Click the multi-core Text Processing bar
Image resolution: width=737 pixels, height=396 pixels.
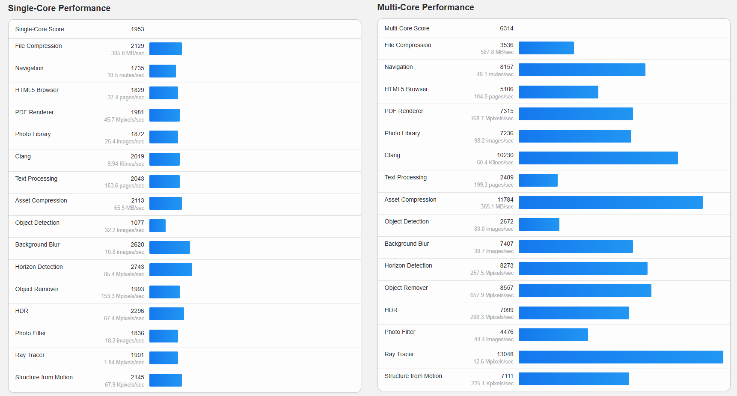pos(538,180)
